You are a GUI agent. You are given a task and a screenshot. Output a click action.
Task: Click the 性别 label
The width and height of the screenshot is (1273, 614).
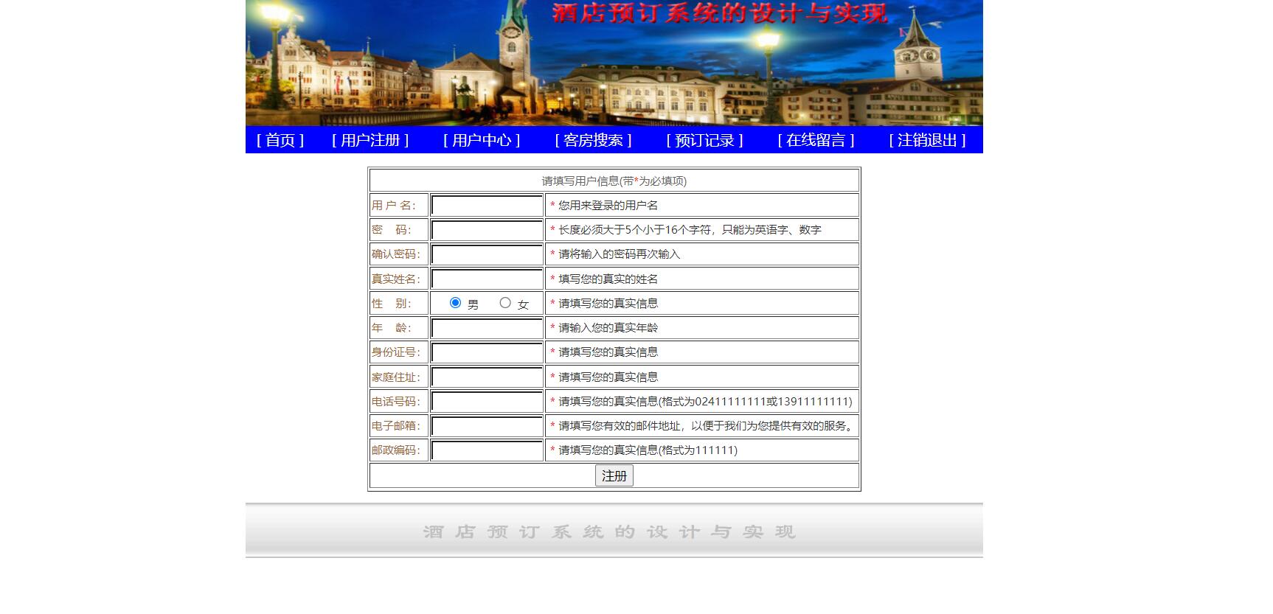point(392,304)
